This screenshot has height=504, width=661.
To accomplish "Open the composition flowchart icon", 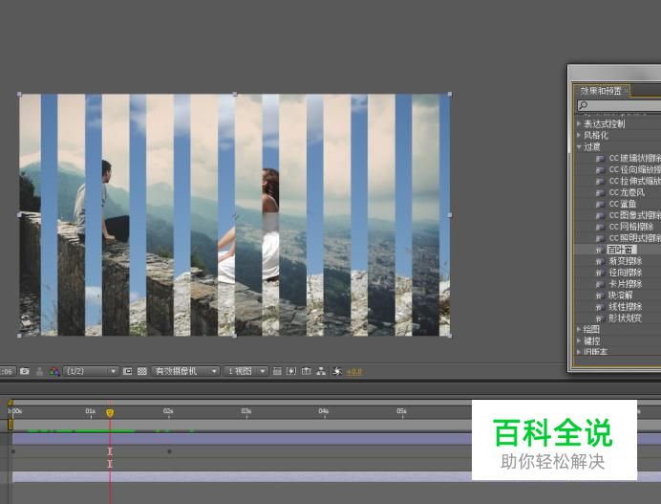I will point(321,371).
